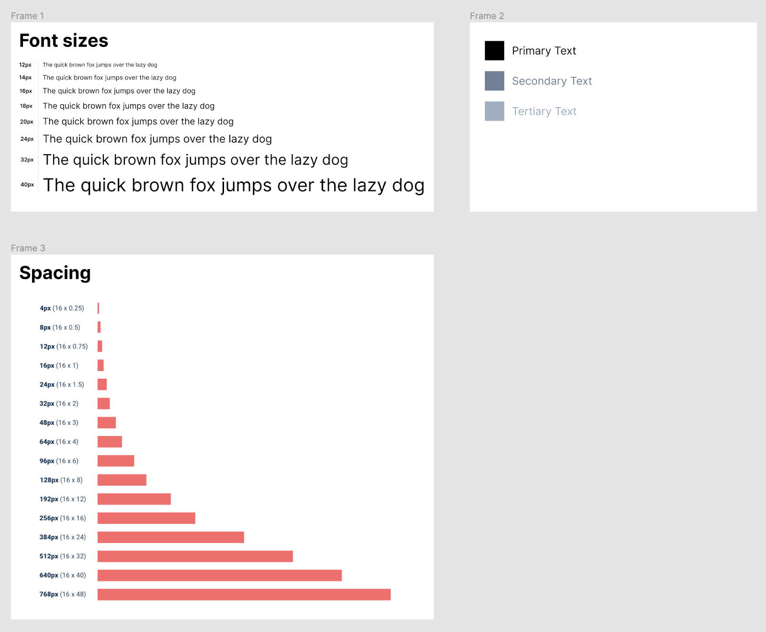
Task: Select the Frame 2 label
Action: click(486, 16)
